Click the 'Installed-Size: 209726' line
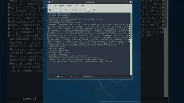The height and width of the screenshot is (103, 184). pyautogui.click(x=60, y=21)
